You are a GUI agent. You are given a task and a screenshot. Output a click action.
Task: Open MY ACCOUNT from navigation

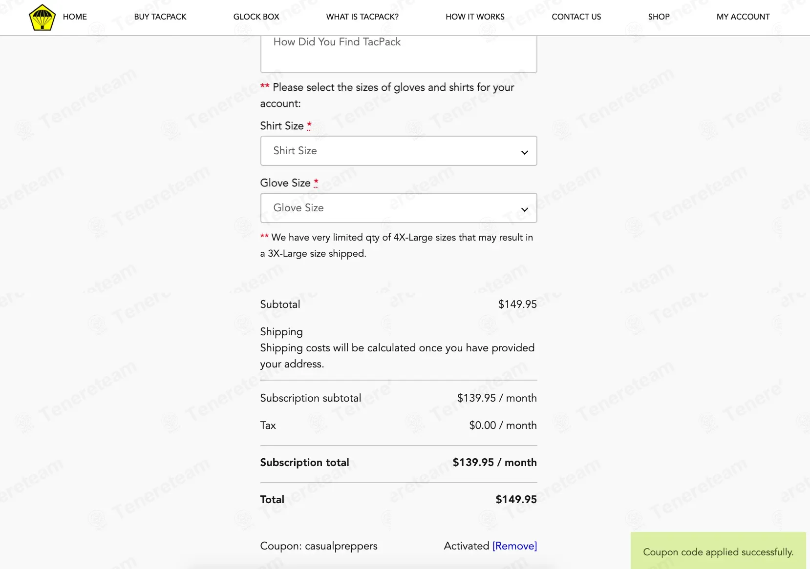(743, 17)
